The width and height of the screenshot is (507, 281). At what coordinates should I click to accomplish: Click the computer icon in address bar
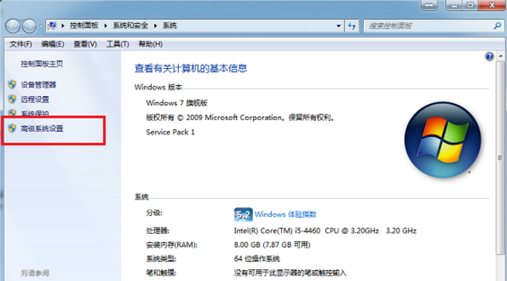click(52, 26)
